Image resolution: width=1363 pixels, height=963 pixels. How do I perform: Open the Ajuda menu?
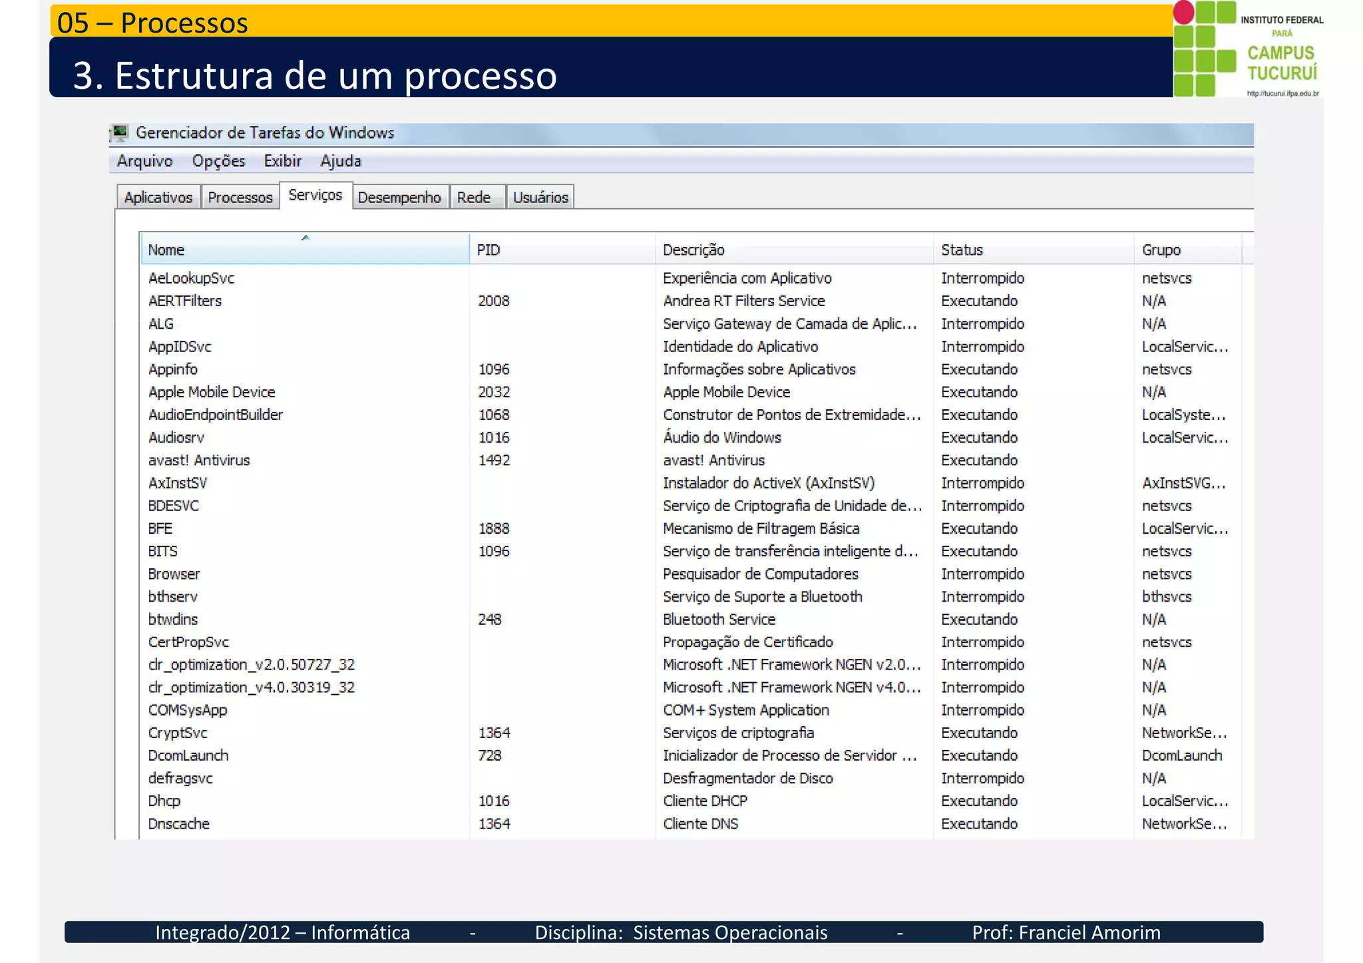(341, 161)
